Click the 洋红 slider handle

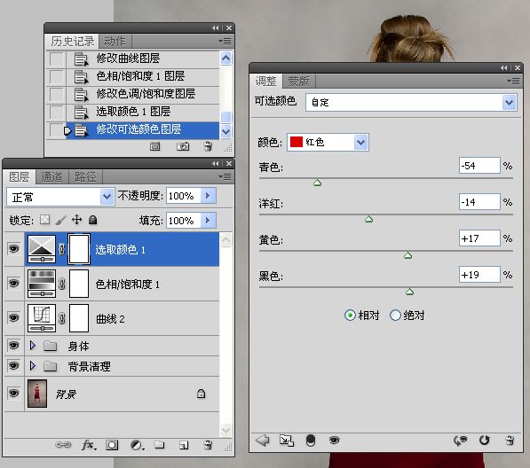click(x=368, y=219)
